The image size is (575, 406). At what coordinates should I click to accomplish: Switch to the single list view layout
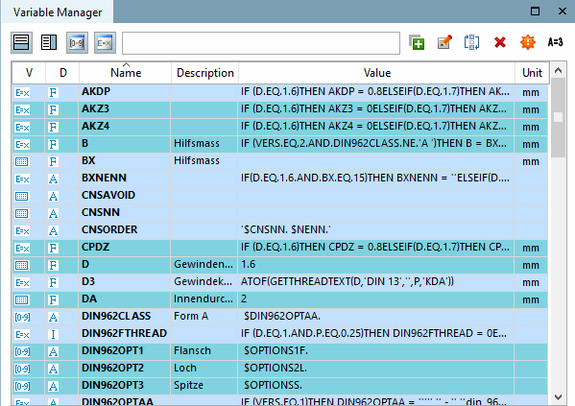point(21,42)
